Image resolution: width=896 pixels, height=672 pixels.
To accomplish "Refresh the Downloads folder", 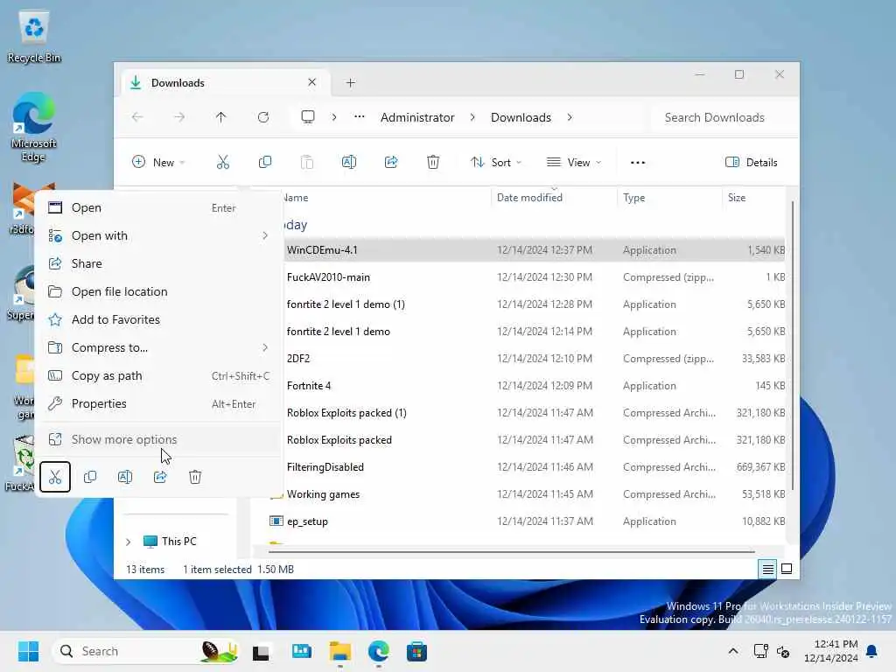I will coord(262,117).
